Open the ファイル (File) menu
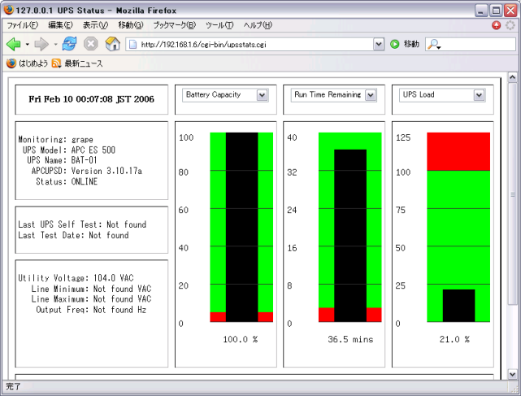 click(23, 25)
